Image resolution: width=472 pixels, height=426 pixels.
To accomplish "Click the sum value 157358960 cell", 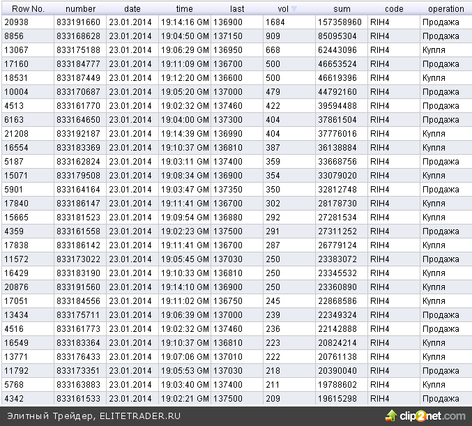I will tap(339, 22).
